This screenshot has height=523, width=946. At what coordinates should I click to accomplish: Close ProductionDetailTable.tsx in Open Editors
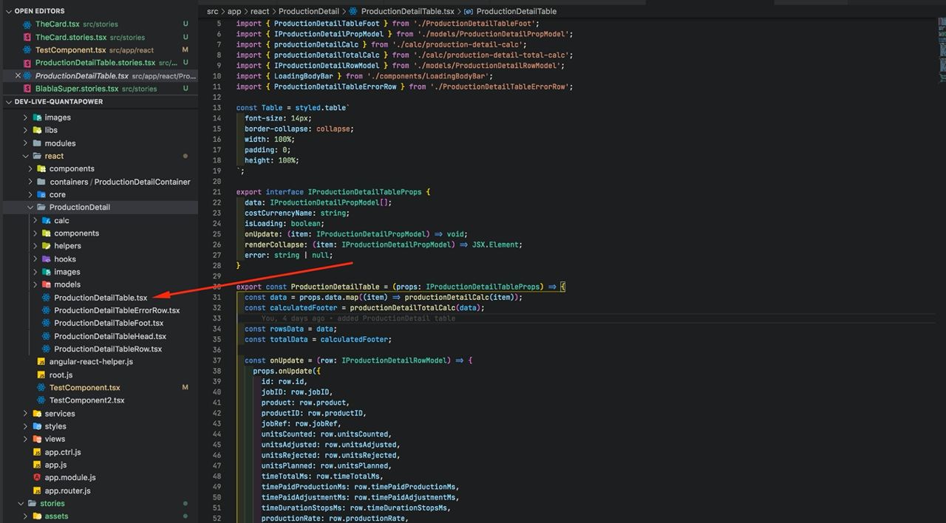[x=18, y=75]
